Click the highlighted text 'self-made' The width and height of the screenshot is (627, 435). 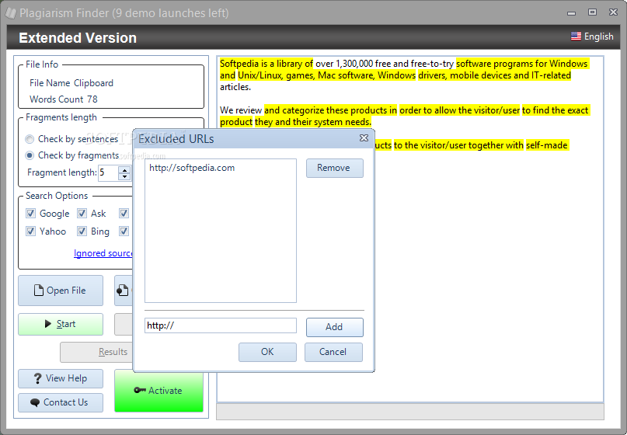coord(547,145)
